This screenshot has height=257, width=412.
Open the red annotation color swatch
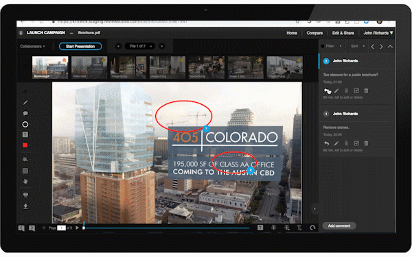point(25,145)
